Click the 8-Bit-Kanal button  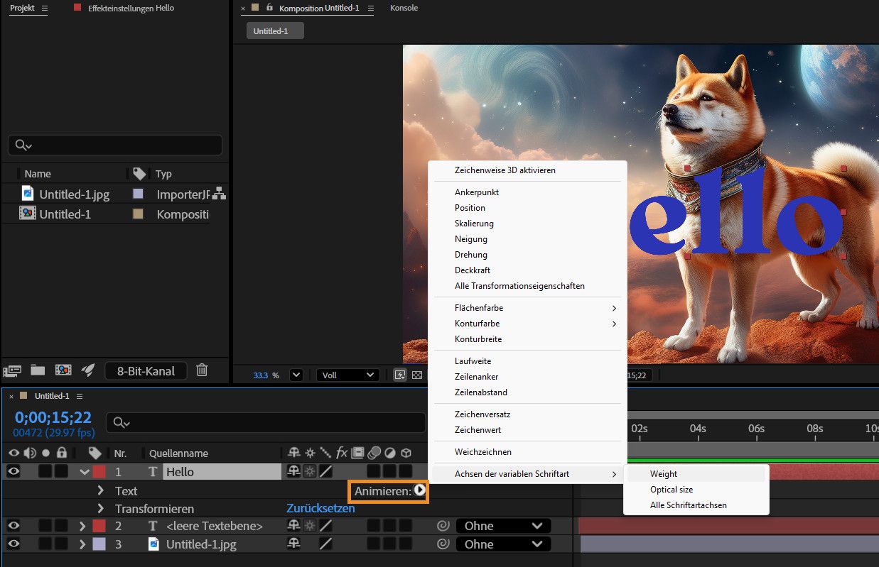click(x=146, y=370)
